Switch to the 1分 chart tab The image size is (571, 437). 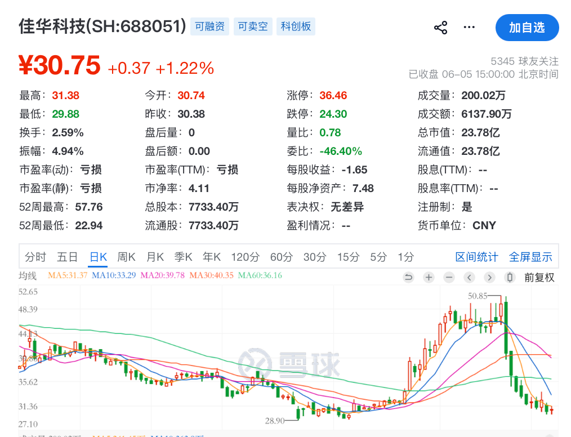(x=405, y=257)
